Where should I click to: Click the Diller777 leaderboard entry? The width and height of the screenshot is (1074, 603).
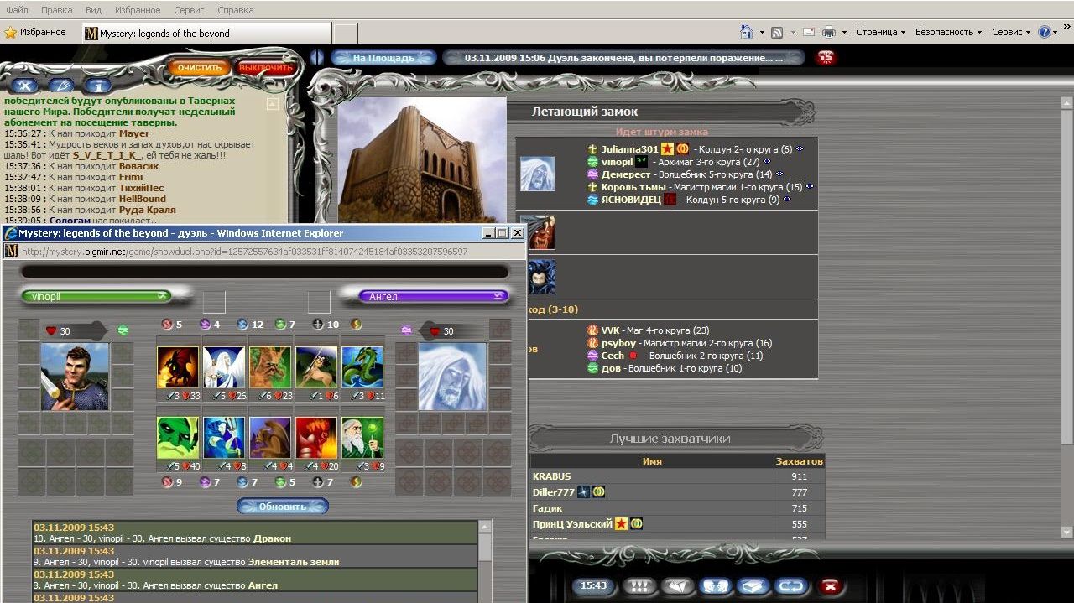(554, 492)
